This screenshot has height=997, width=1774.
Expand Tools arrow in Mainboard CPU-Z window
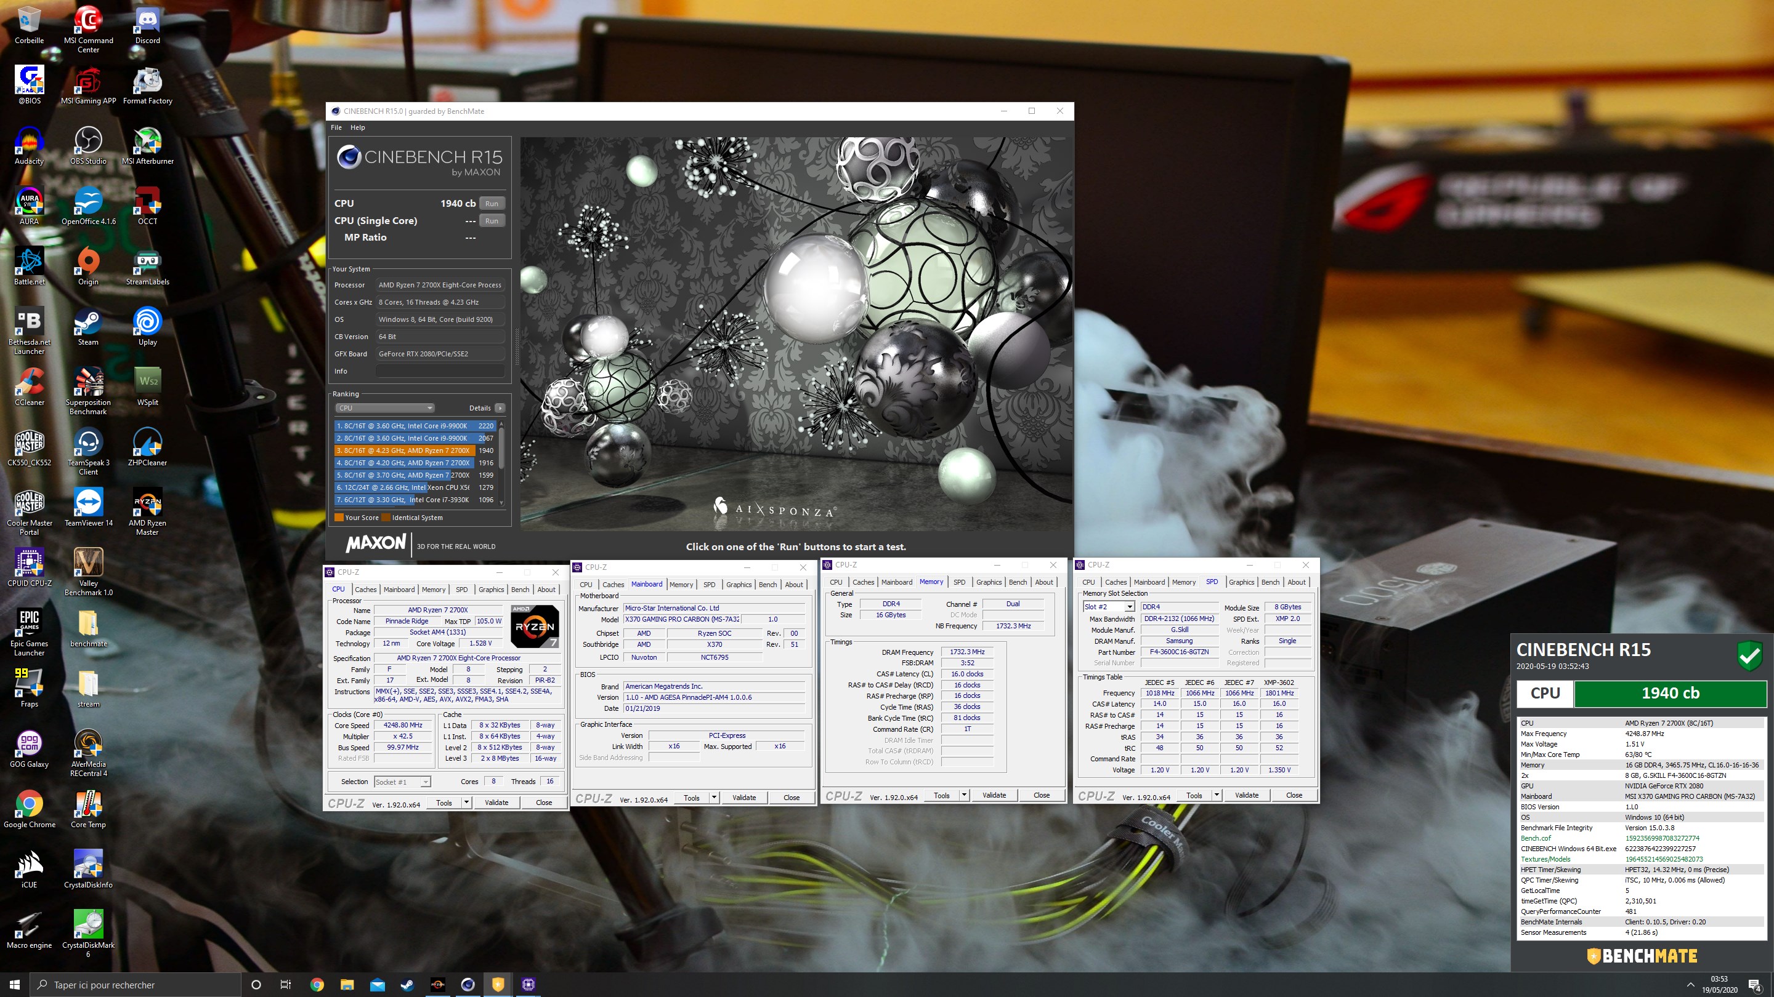(x=714, y=798)
